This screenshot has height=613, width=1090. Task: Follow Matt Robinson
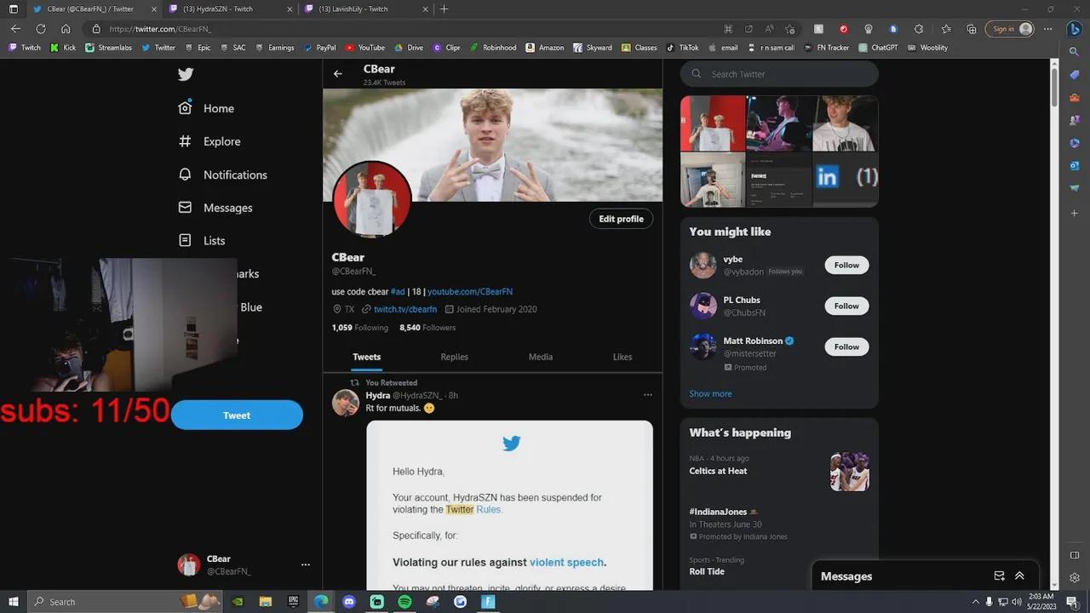[846, 347]
